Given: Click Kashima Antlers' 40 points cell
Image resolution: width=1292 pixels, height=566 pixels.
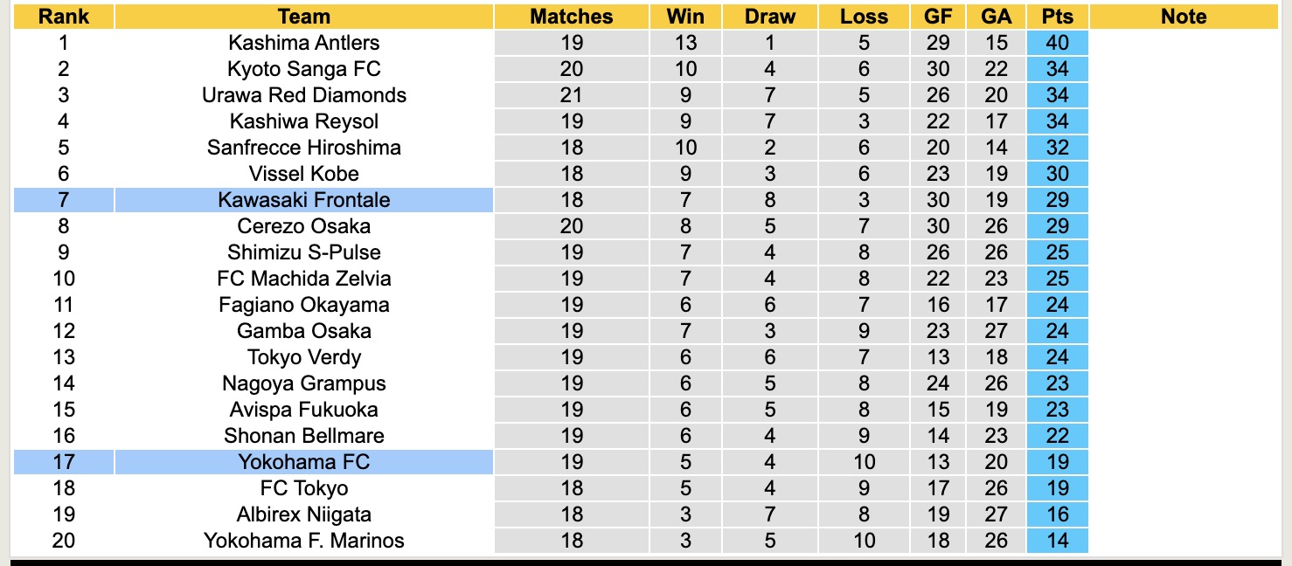Looking at the screenshot, I should [x=1057, y=43].
